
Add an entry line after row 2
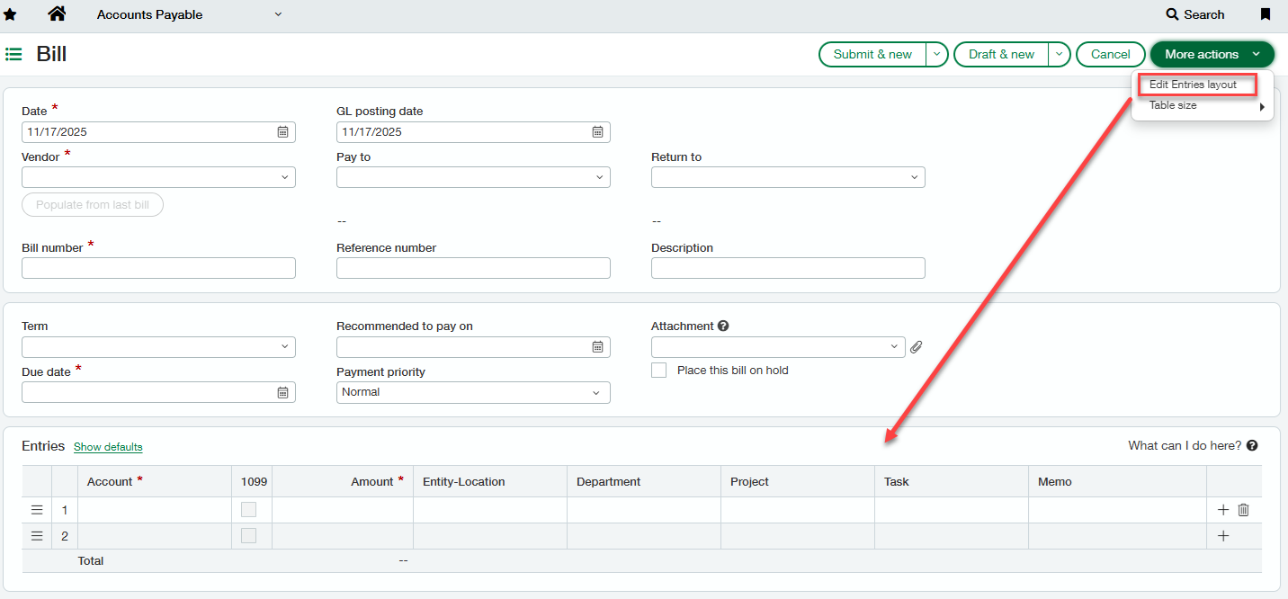(x=1222, y=536)
